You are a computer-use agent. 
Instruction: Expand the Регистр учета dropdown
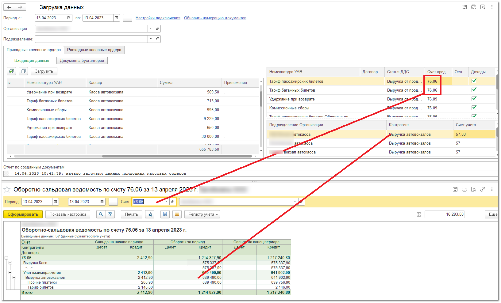click(202, 214)
